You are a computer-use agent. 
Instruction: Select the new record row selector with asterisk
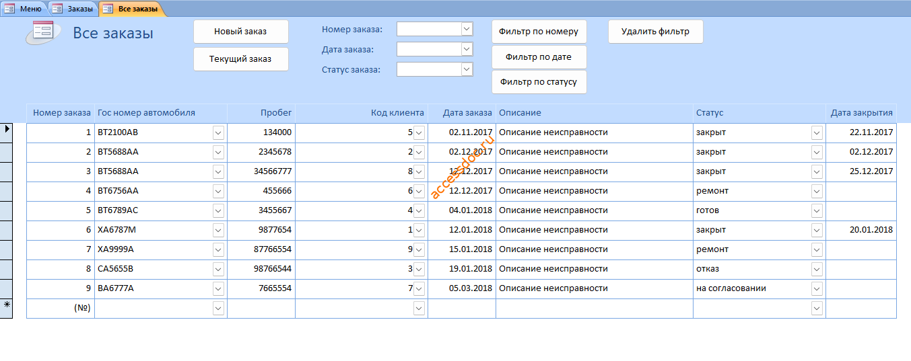6,309
